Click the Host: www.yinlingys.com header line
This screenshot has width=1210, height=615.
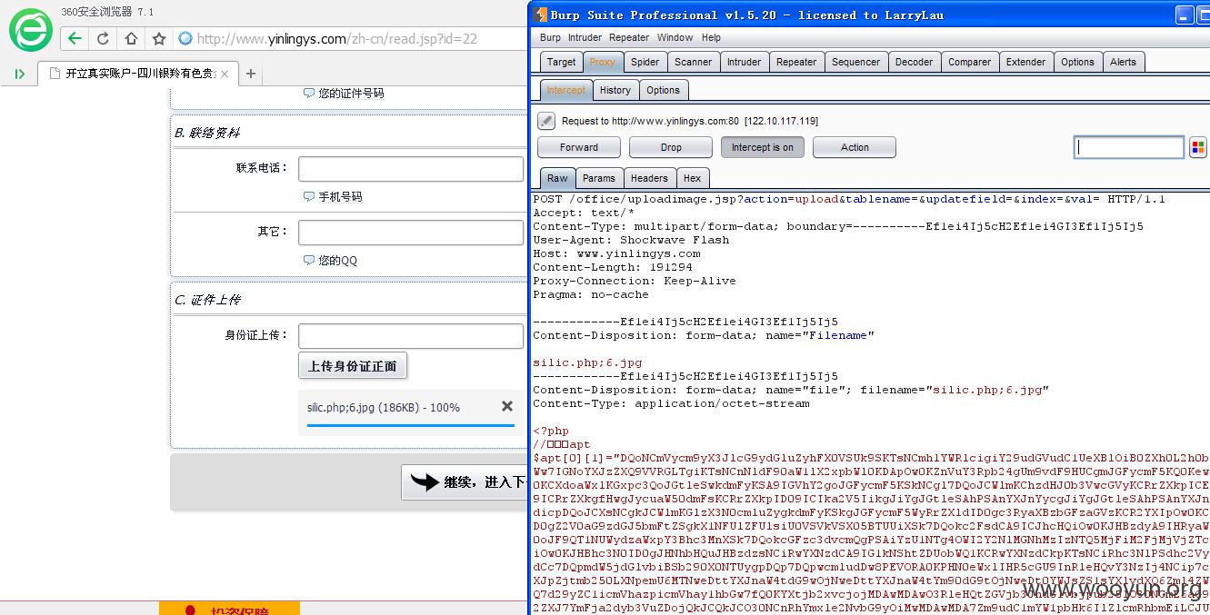click(616, 253)
